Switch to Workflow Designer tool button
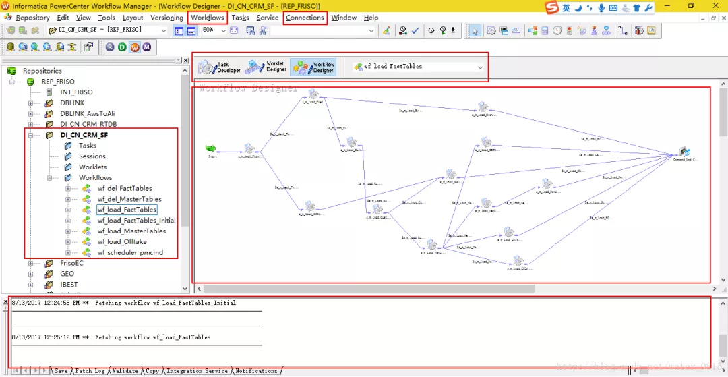The width and height of the screenshot is (728, 377). (313, 67)
